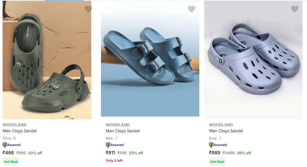
Task: Click Assured badge under grey clogs
Action: (x=218, y=145)
